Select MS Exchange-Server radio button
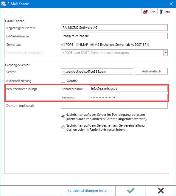 [92, 45]
